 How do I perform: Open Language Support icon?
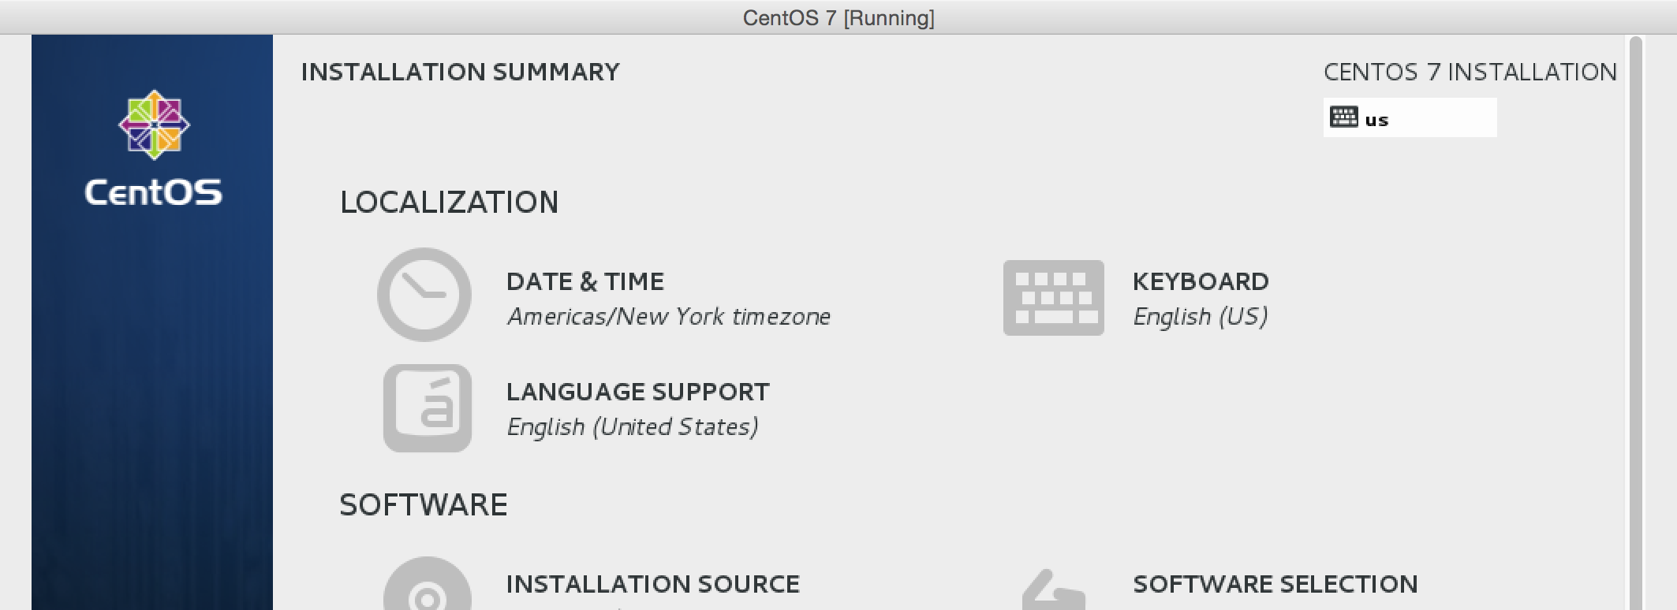click(428, 407)
